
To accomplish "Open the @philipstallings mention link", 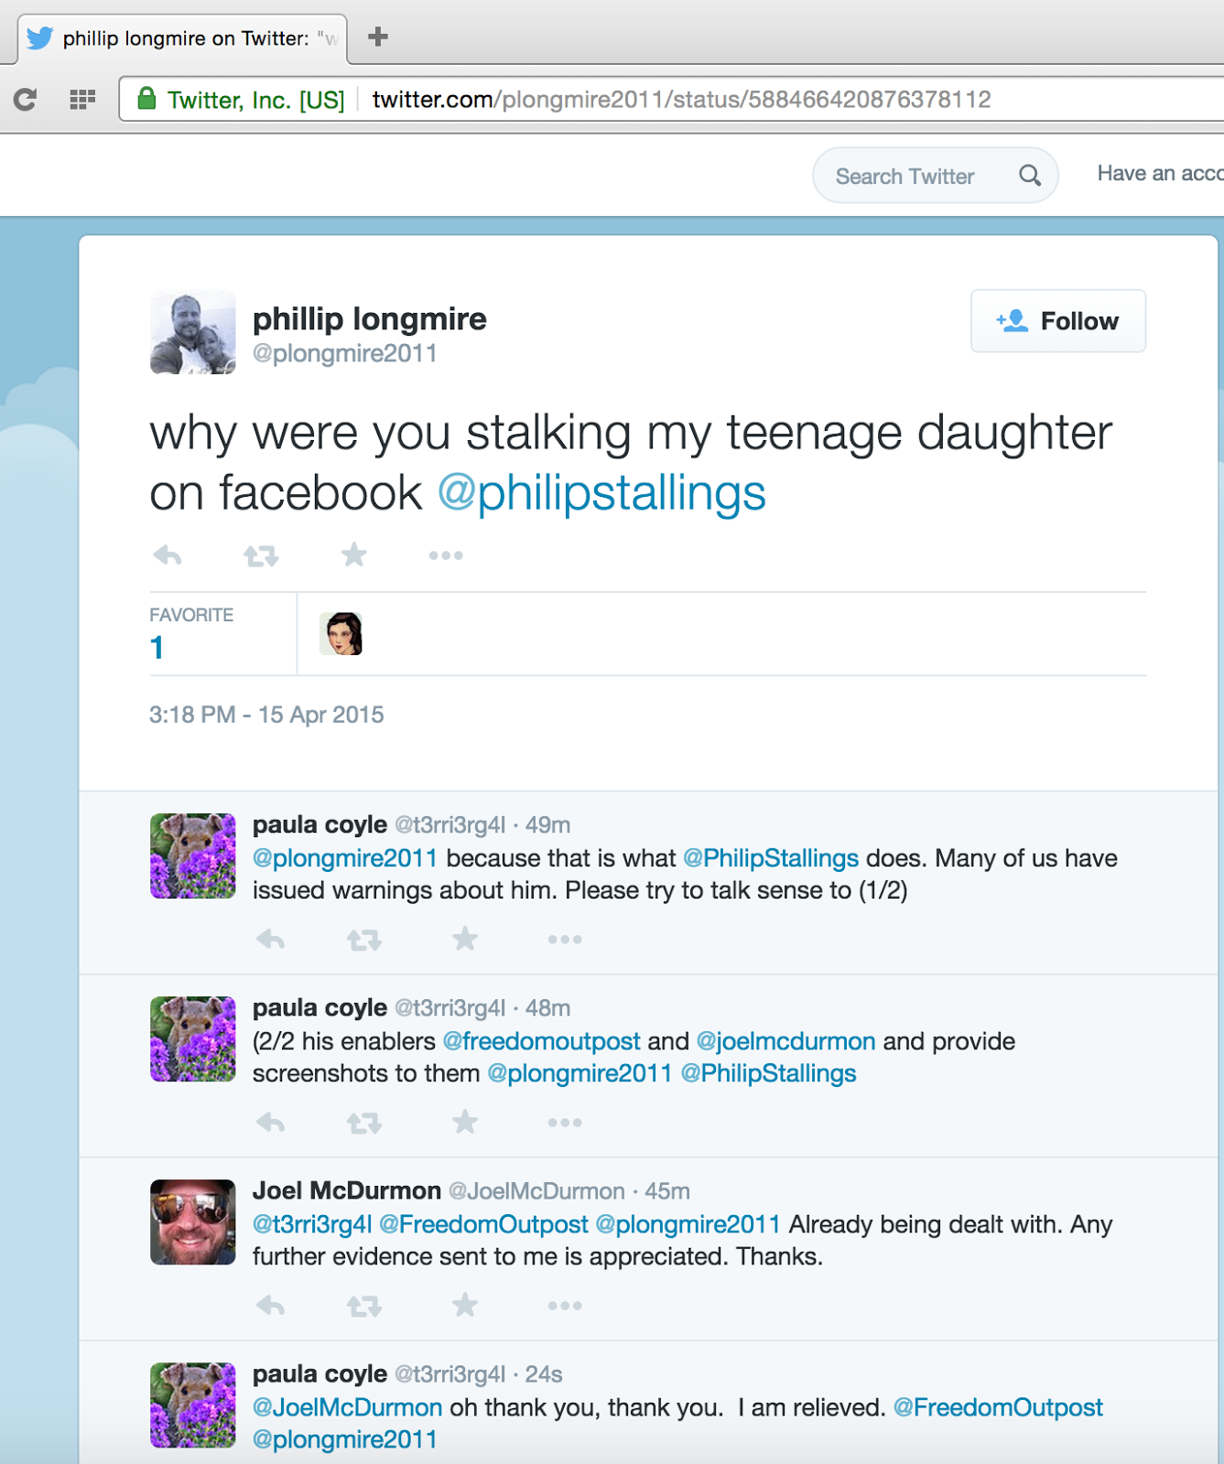I will tap(601, 493).
